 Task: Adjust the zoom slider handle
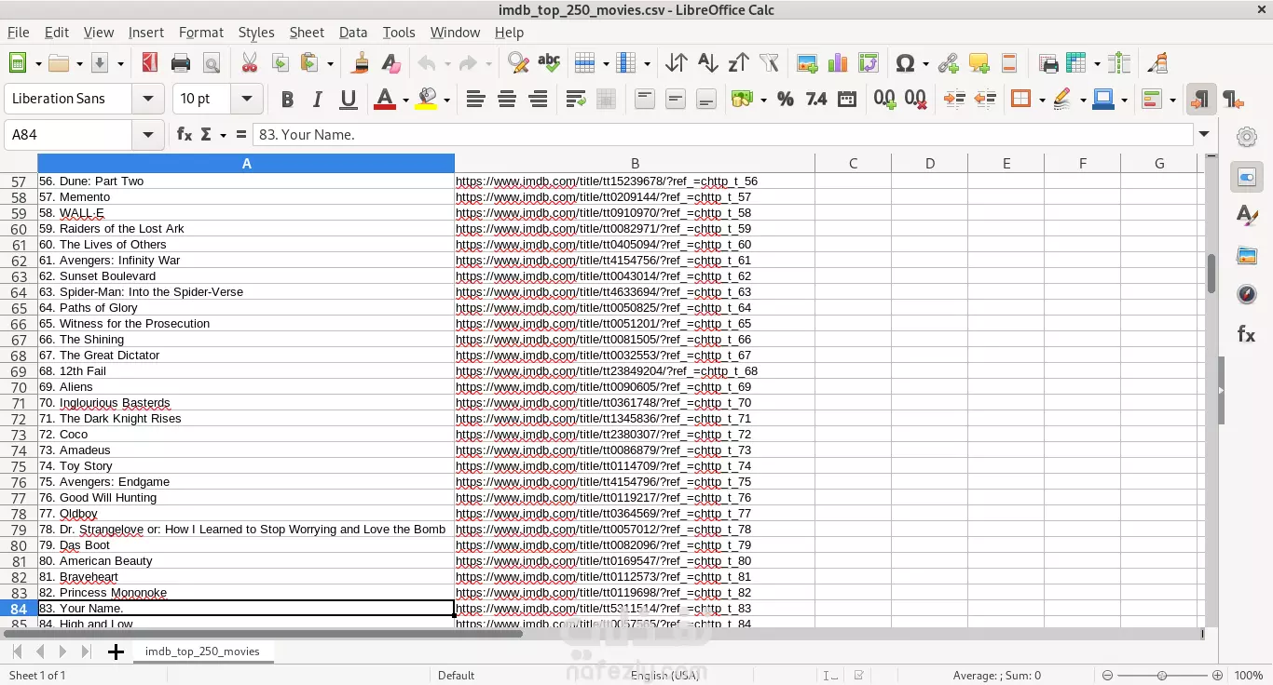click(1162, 676)
